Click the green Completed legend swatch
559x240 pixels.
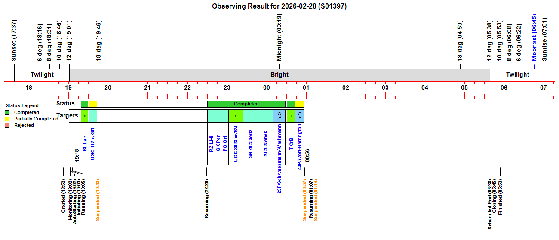click(x=7, y=112)
